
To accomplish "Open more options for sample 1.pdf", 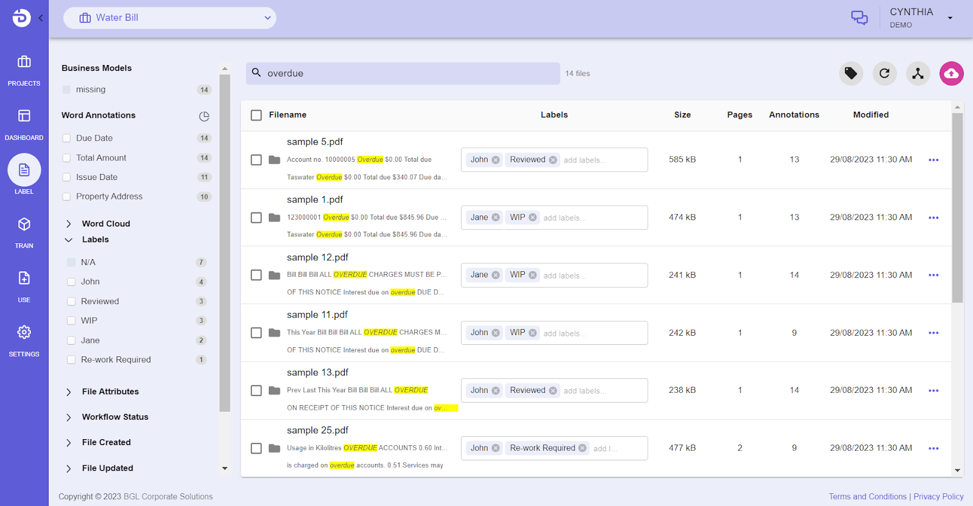I will point(933,218).
